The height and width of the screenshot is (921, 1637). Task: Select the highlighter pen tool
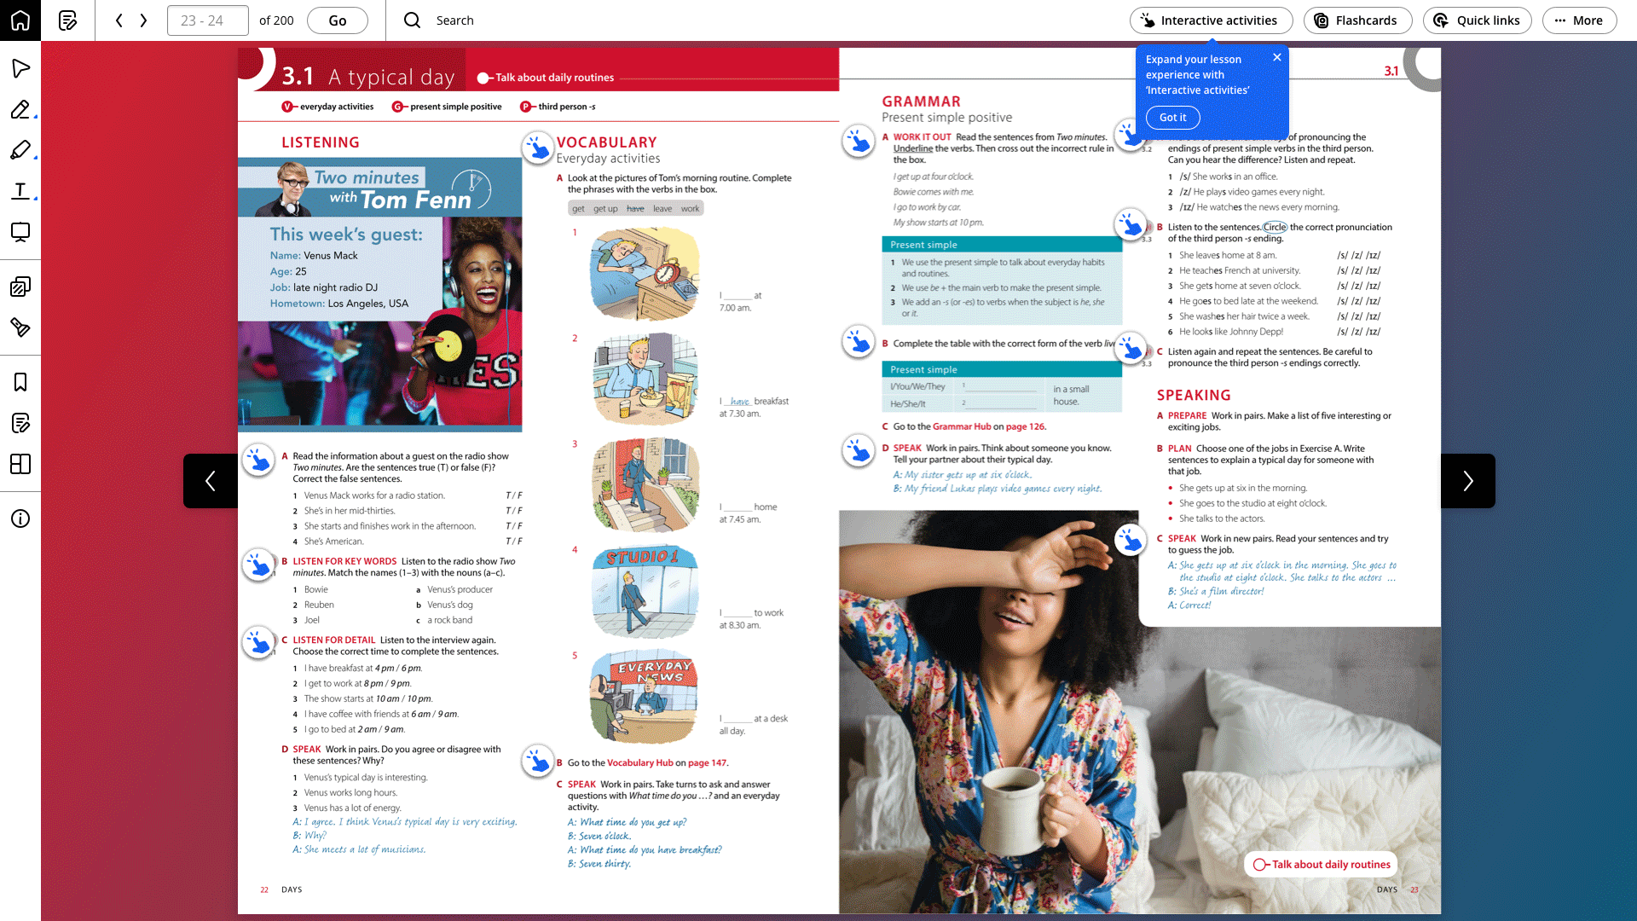[20, 150]
